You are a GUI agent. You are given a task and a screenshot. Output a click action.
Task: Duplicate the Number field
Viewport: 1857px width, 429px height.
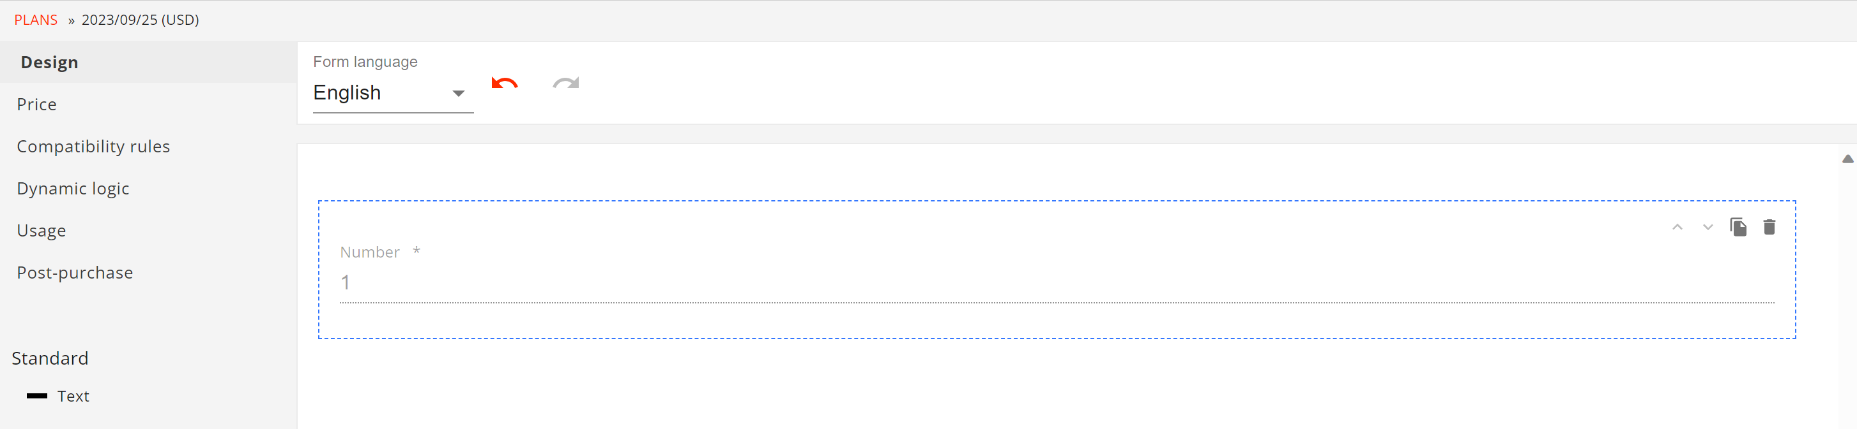tap(1738, 228)
